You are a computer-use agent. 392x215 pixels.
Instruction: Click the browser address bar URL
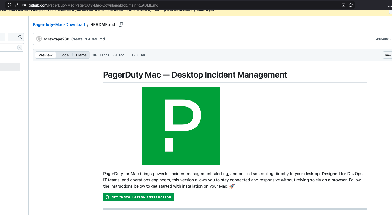click(x=93, y=5)
